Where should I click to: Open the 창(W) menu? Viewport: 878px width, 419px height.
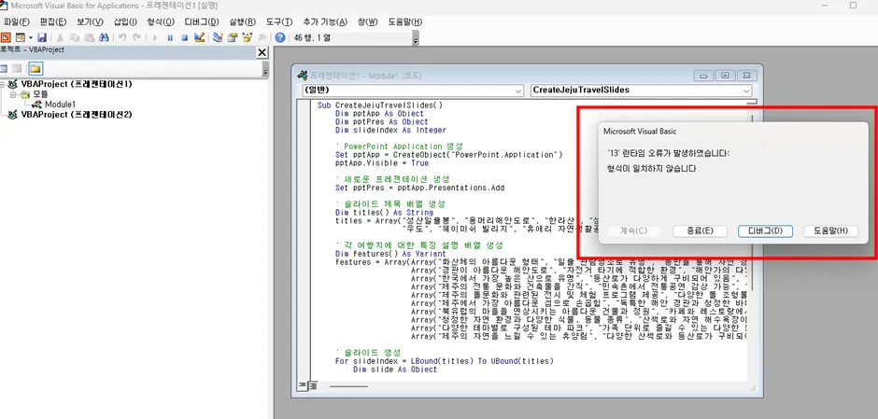(x=368, y=21)
